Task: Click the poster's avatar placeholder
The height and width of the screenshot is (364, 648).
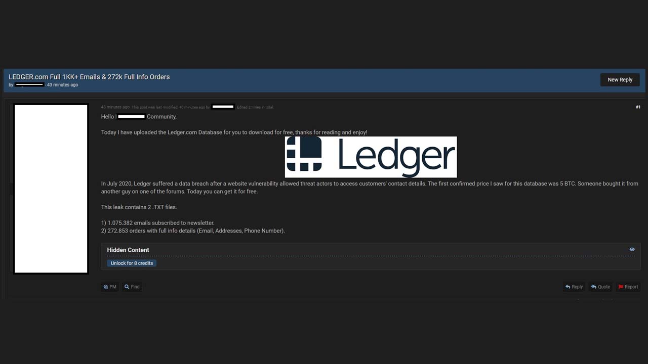Action: point(51,189)
